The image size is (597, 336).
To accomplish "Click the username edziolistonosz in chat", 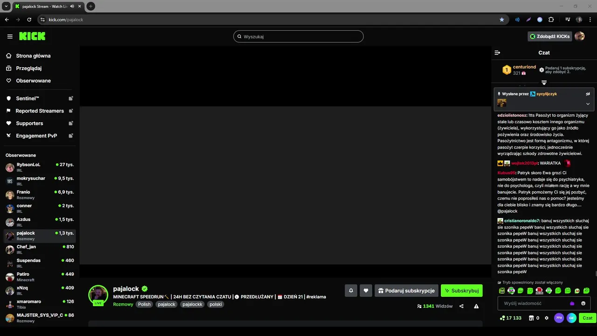I will pos(512,115).
